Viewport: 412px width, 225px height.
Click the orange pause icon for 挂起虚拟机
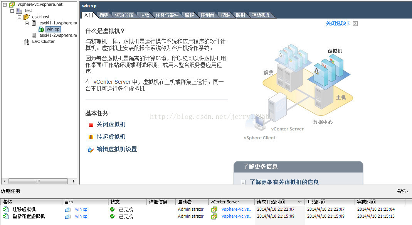(91, 137)
